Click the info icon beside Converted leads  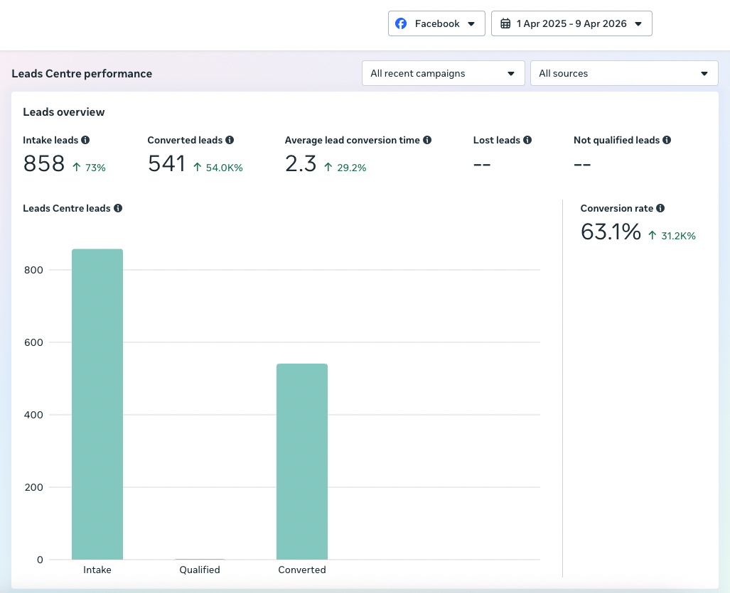coord(230,140)
